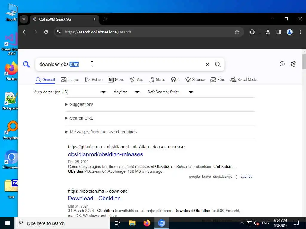306x229 pixels.
Task: Click the Chromium taskbar button
Action: click(162, 223)
